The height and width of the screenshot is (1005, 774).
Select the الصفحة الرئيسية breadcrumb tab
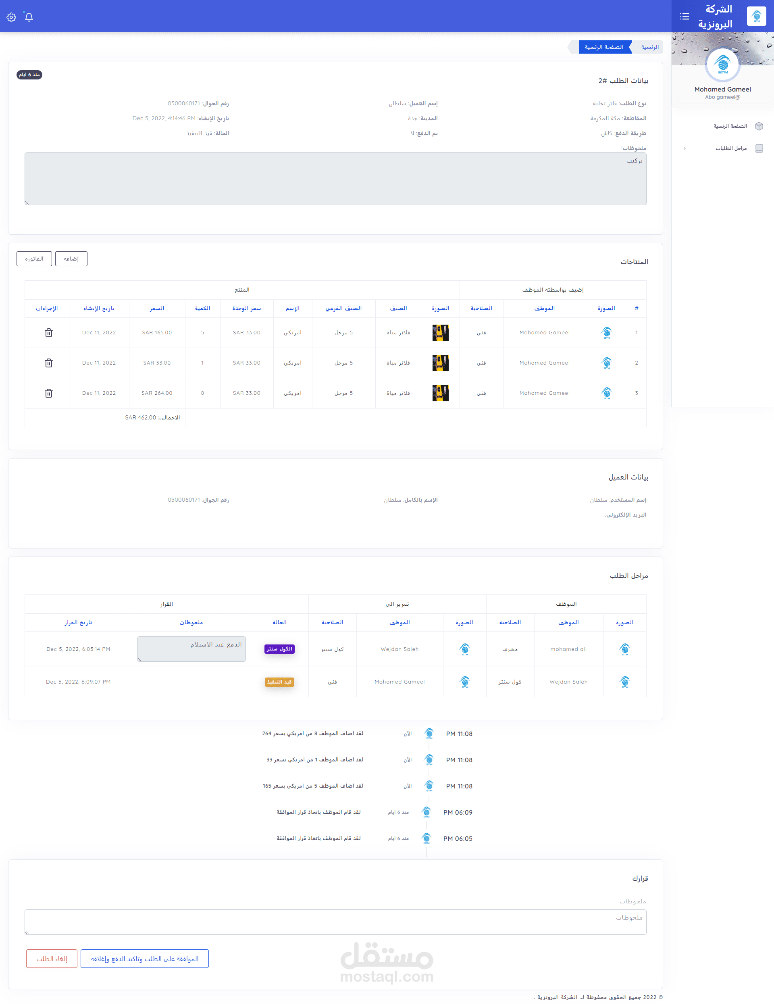point(604,47)
